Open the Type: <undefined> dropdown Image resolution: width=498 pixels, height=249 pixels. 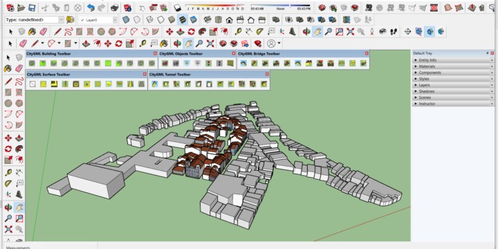click(x=35, y=19)
